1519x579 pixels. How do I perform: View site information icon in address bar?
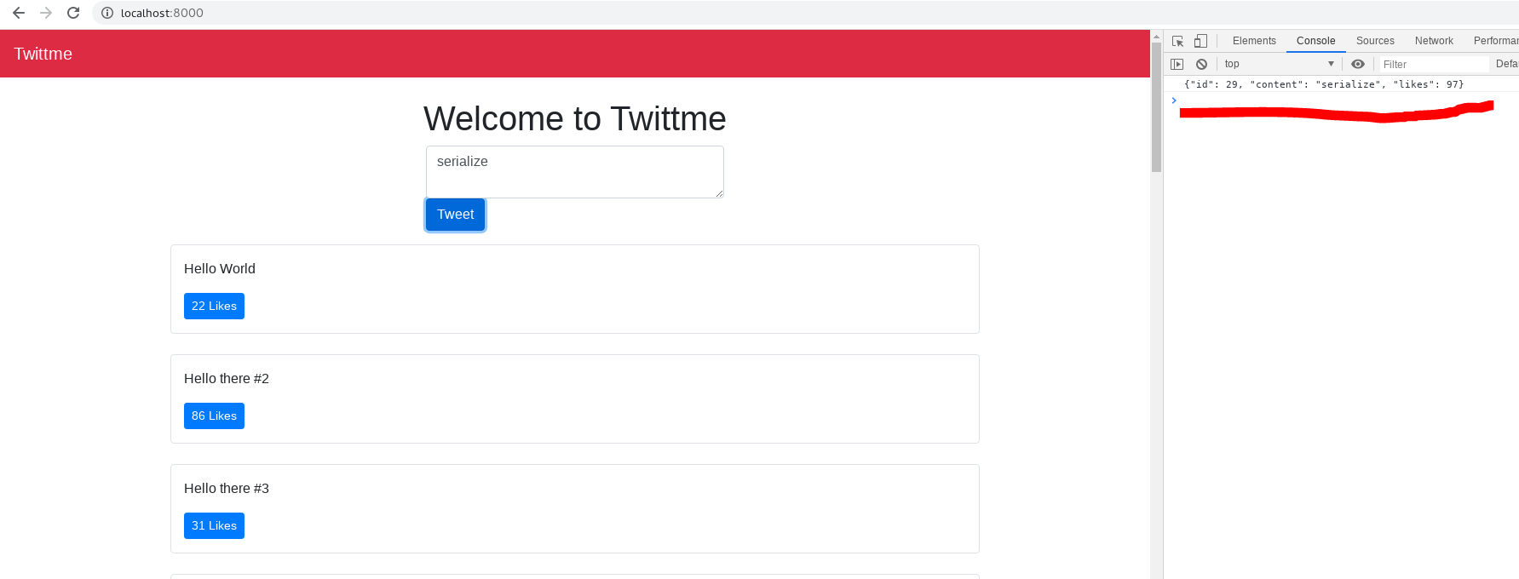107,13
